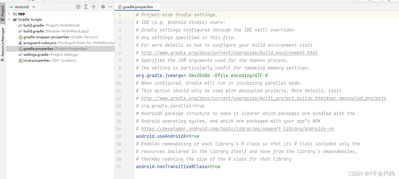The height and width of the screenshot is (179, 399).
Task: Expand the app module folder
Action: click(x=9, y=14)
